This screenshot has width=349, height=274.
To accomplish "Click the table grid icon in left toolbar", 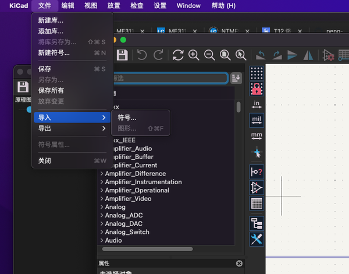I will point(257,203).
